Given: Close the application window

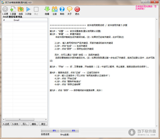Looking at the screenshot, I should 155,2.
